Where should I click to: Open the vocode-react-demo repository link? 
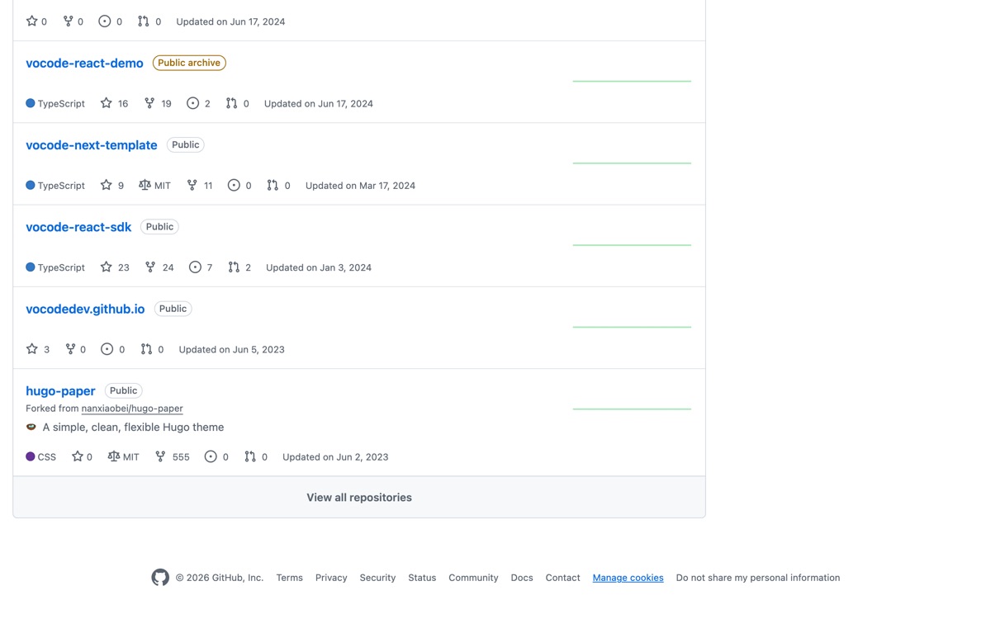tap(84, 63)
